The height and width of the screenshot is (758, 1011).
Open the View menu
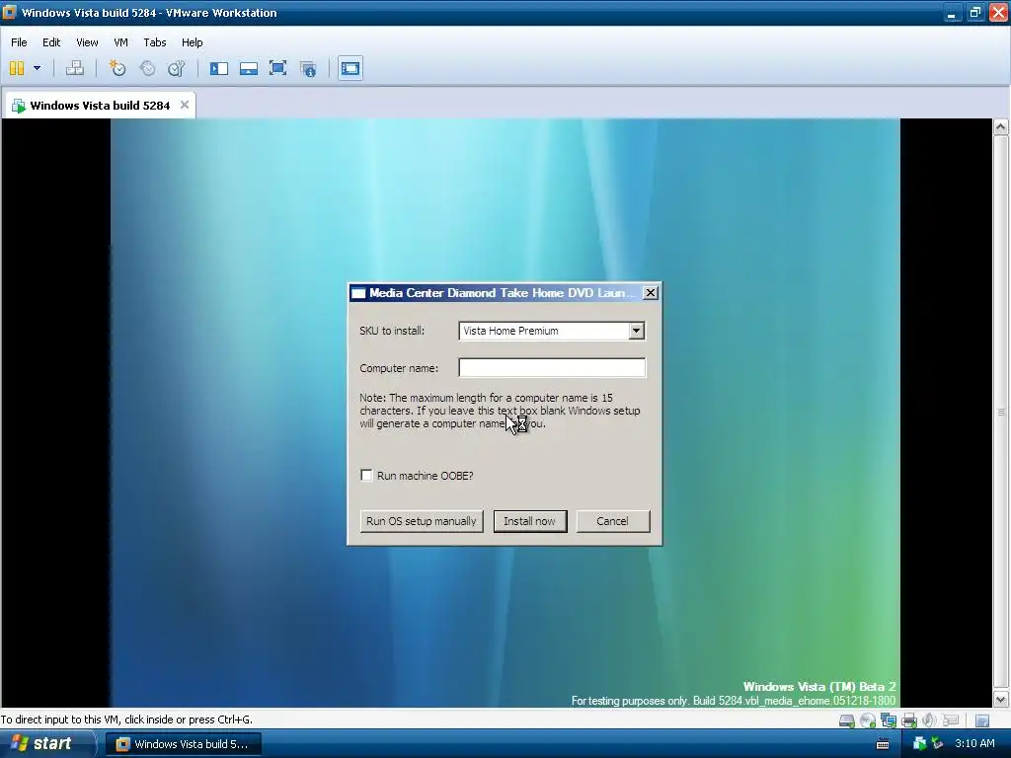87,42
